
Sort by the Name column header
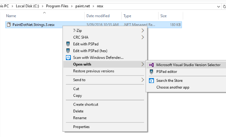pos(44,16)
